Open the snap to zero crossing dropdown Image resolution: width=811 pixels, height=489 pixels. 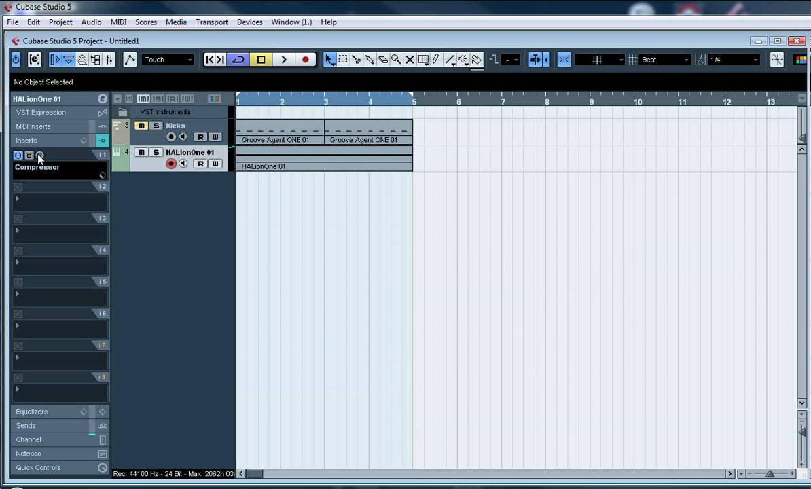[511, 60]
